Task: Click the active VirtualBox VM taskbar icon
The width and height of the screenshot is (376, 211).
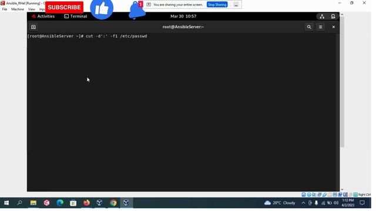Action: (126, 203)
